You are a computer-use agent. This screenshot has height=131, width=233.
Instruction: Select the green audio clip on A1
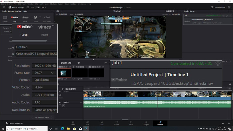[157, 104]
